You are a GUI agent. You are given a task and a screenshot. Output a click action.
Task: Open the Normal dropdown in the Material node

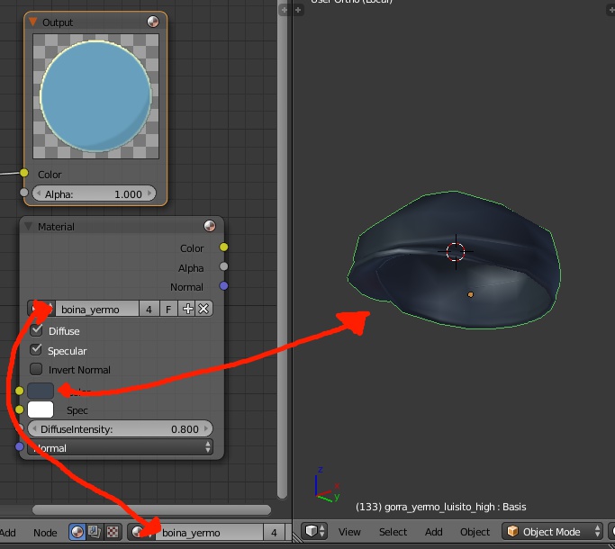click(120, 447)
